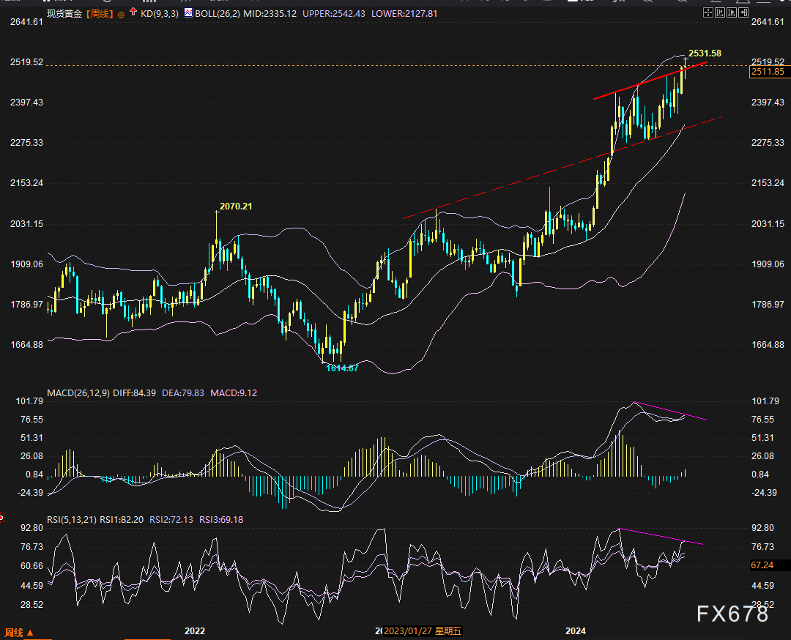Select the RSI(5,13,21) indicator label

coord(72,519)
